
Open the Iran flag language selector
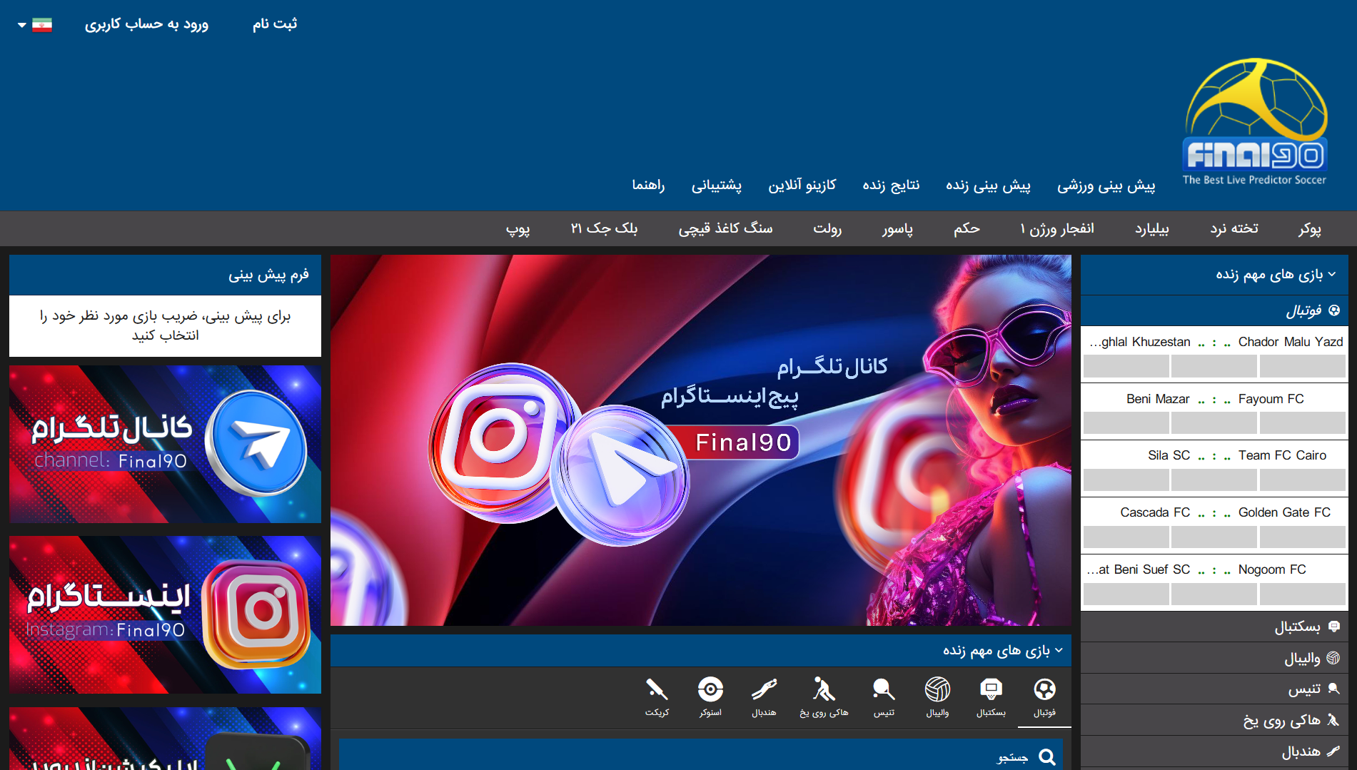[35, 25]
